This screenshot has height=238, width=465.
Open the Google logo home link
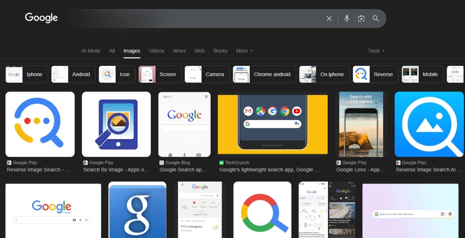tap(41, 18)
